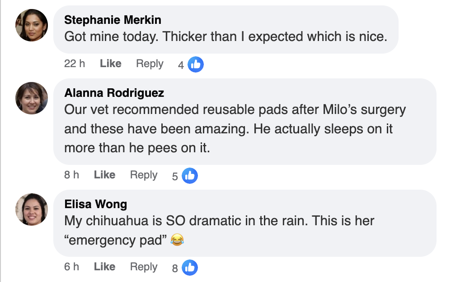Open Elisa Wong's profile picture
The width and height of the screenshot is (451, 282).
tap(31, 209)
